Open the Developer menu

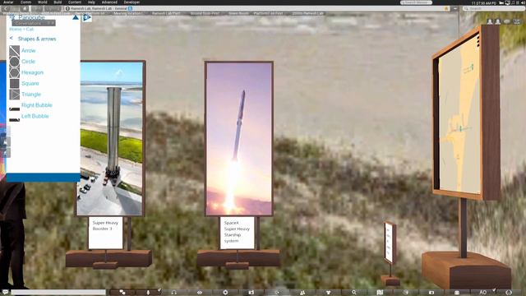[131, 2]
